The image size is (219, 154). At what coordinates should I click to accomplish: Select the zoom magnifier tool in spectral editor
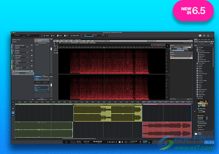57,51
